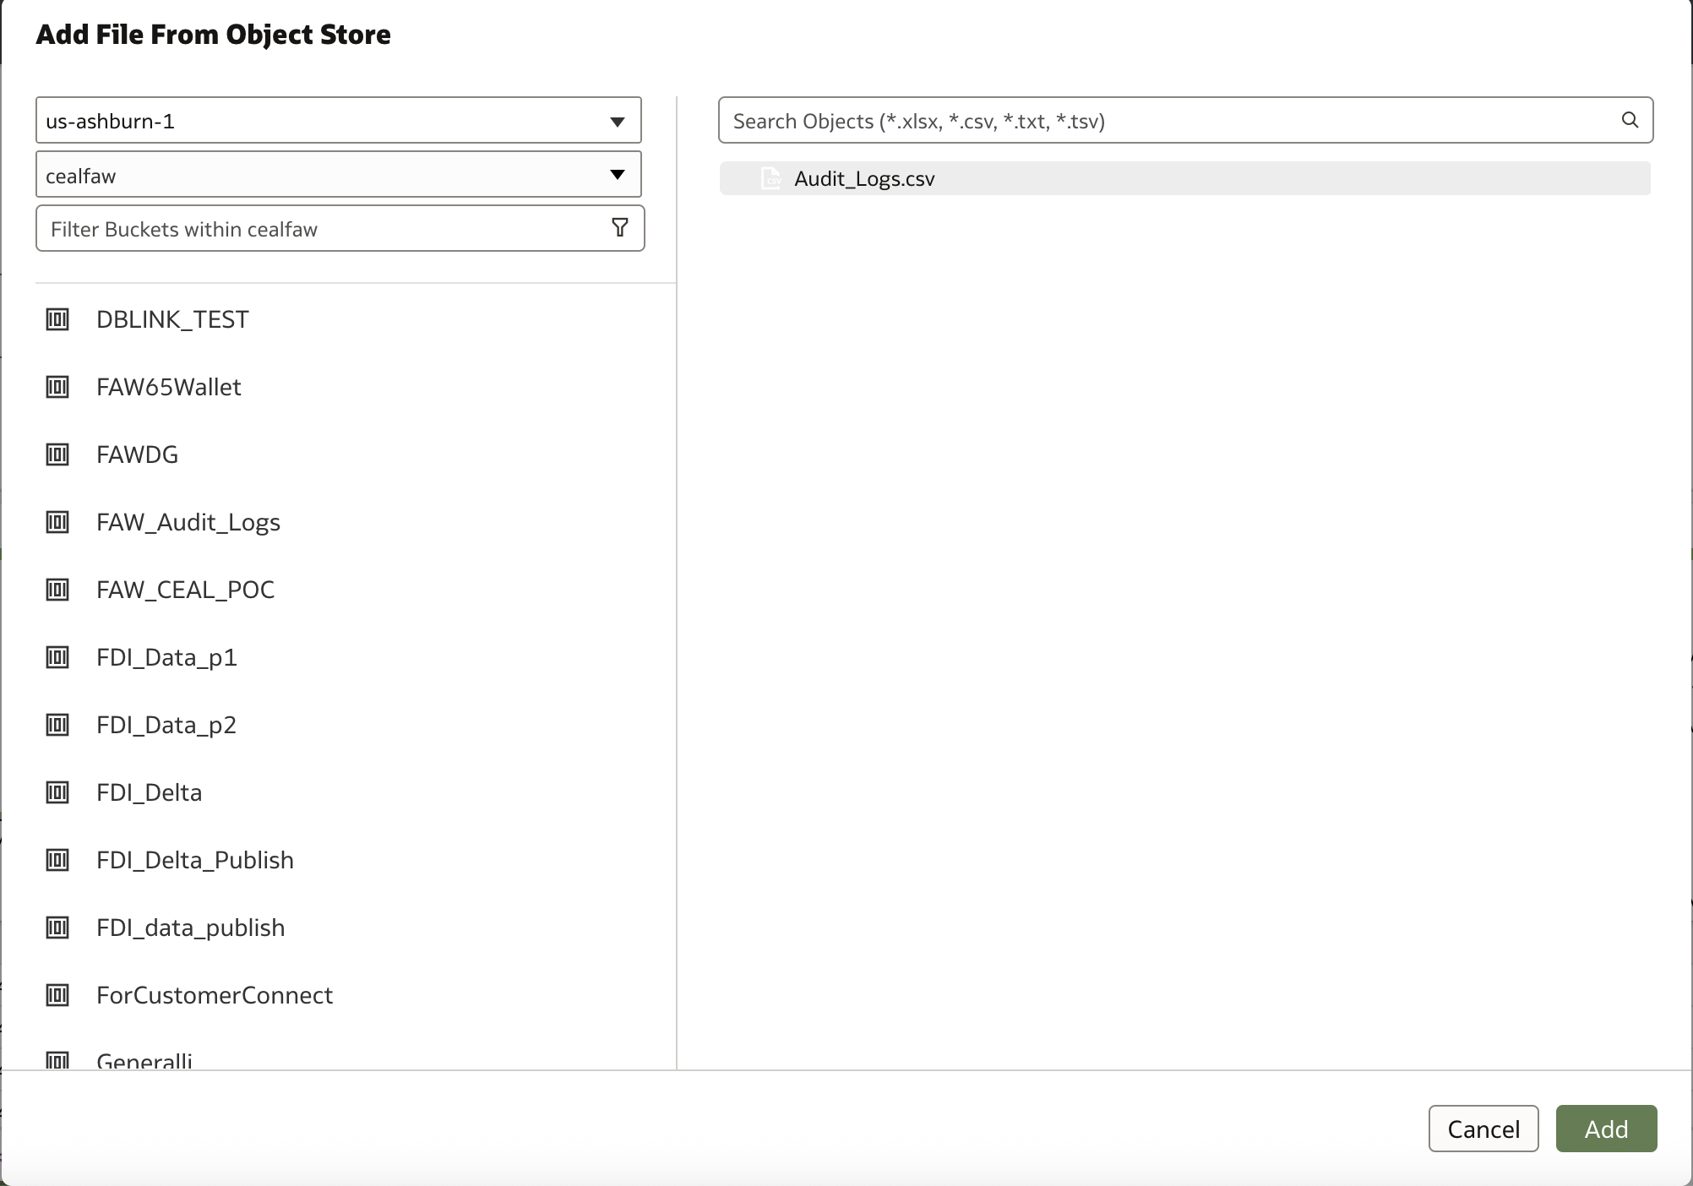Select the FDI_Delta bucket
Viewport: 1693px width, 1186px height.
point(149,792)
